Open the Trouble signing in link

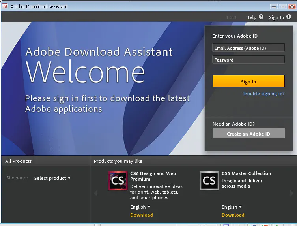pos(263,94)
